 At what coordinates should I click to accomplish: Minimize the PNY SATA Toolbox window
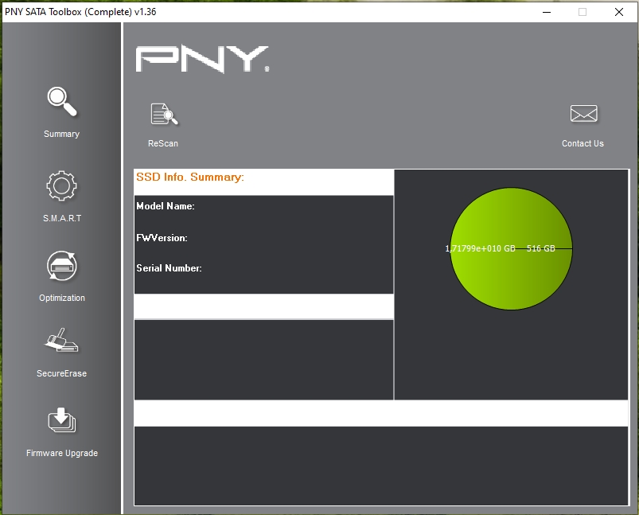[547, 12]
